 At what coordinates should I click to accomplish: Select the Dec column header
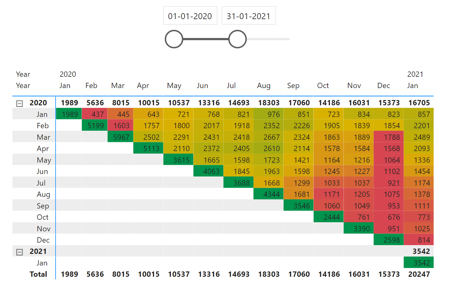[383, 86]
